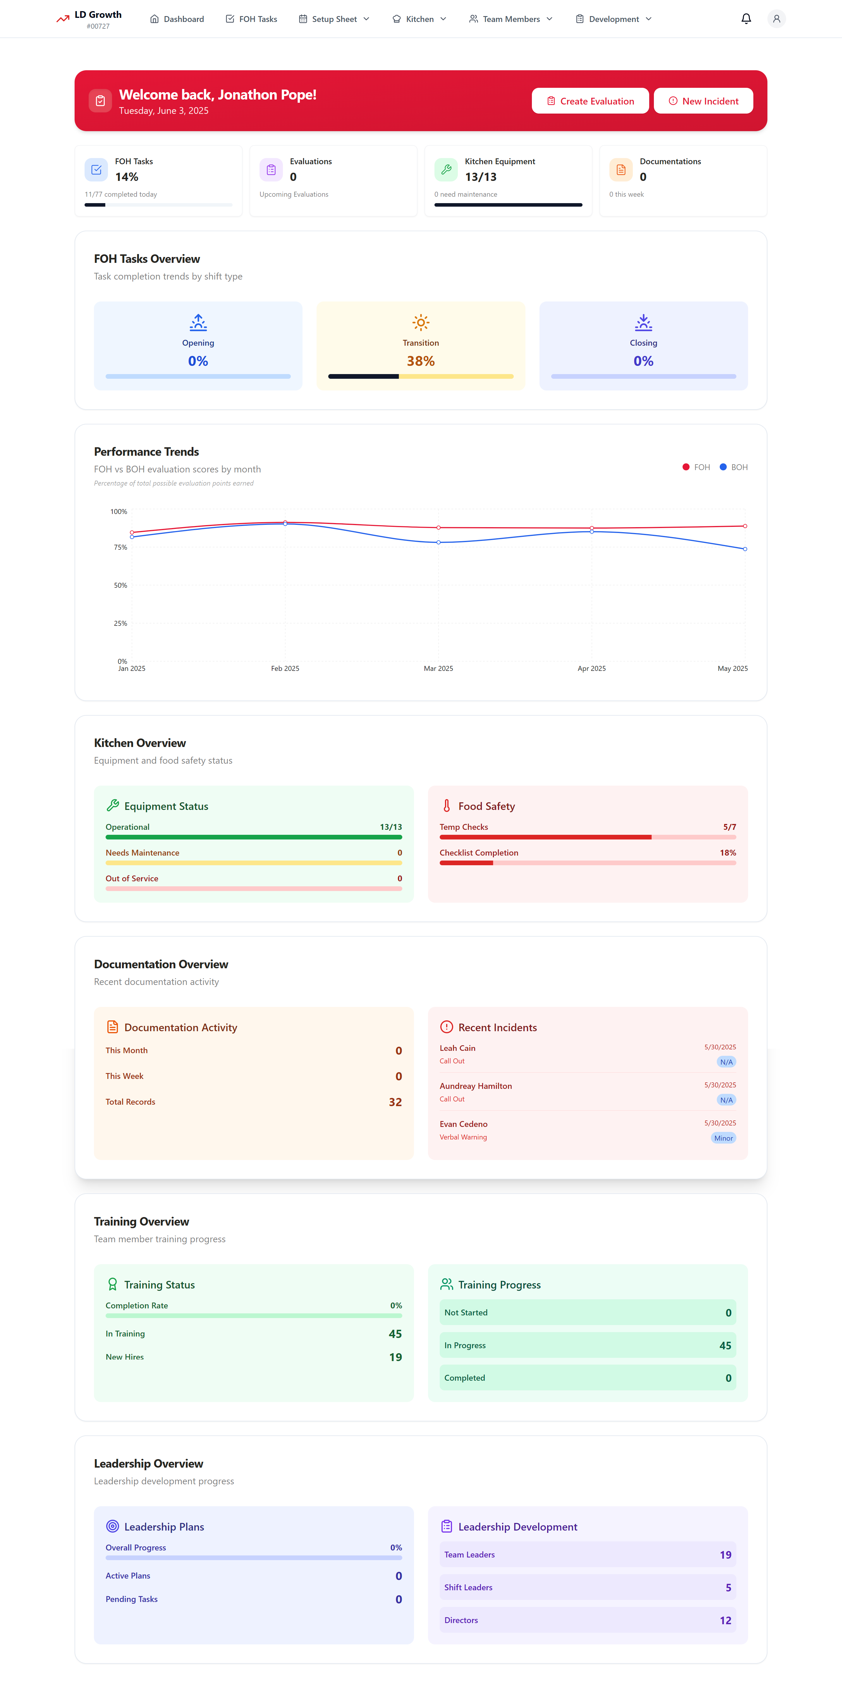Open the Shift Leaders row
The image size is (842, 1693).
588,1587
